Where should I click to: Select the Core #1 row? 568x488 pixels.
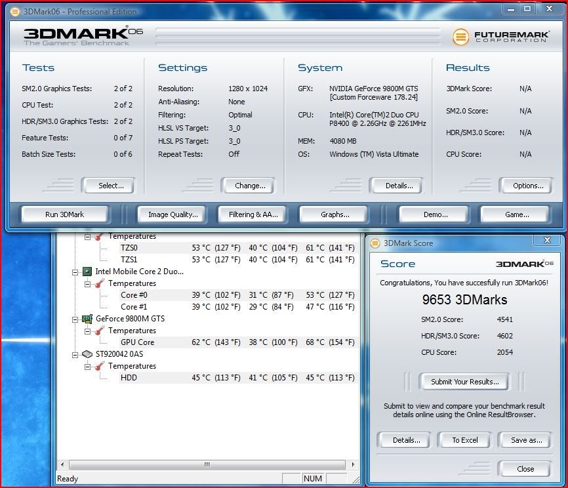[238, 307]
